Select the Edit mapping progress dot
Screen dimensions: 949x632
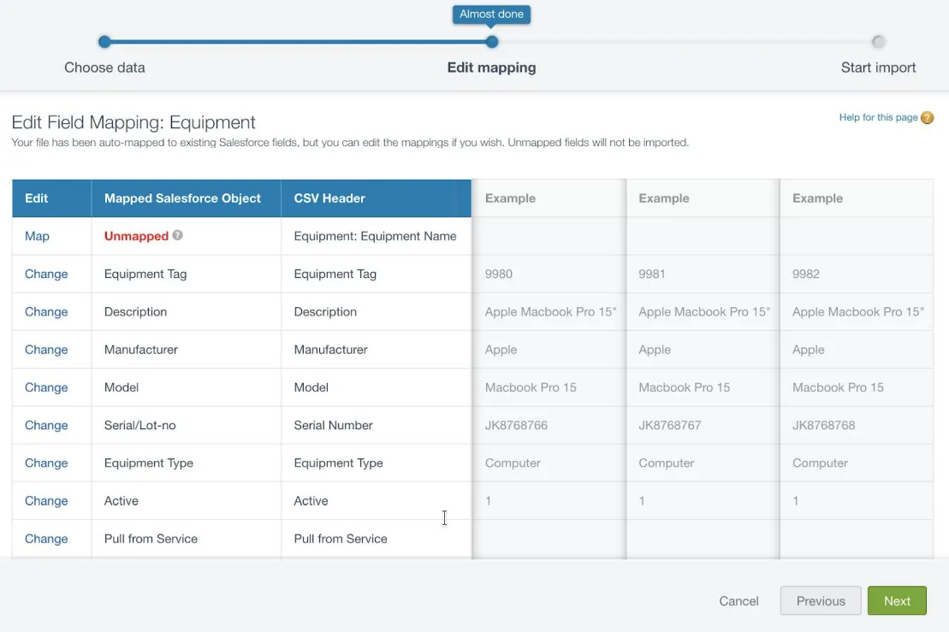(491, 42)
